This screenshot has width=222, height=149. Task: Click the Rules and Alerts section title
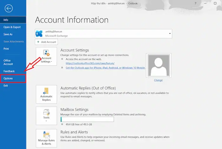pos(74,132)
